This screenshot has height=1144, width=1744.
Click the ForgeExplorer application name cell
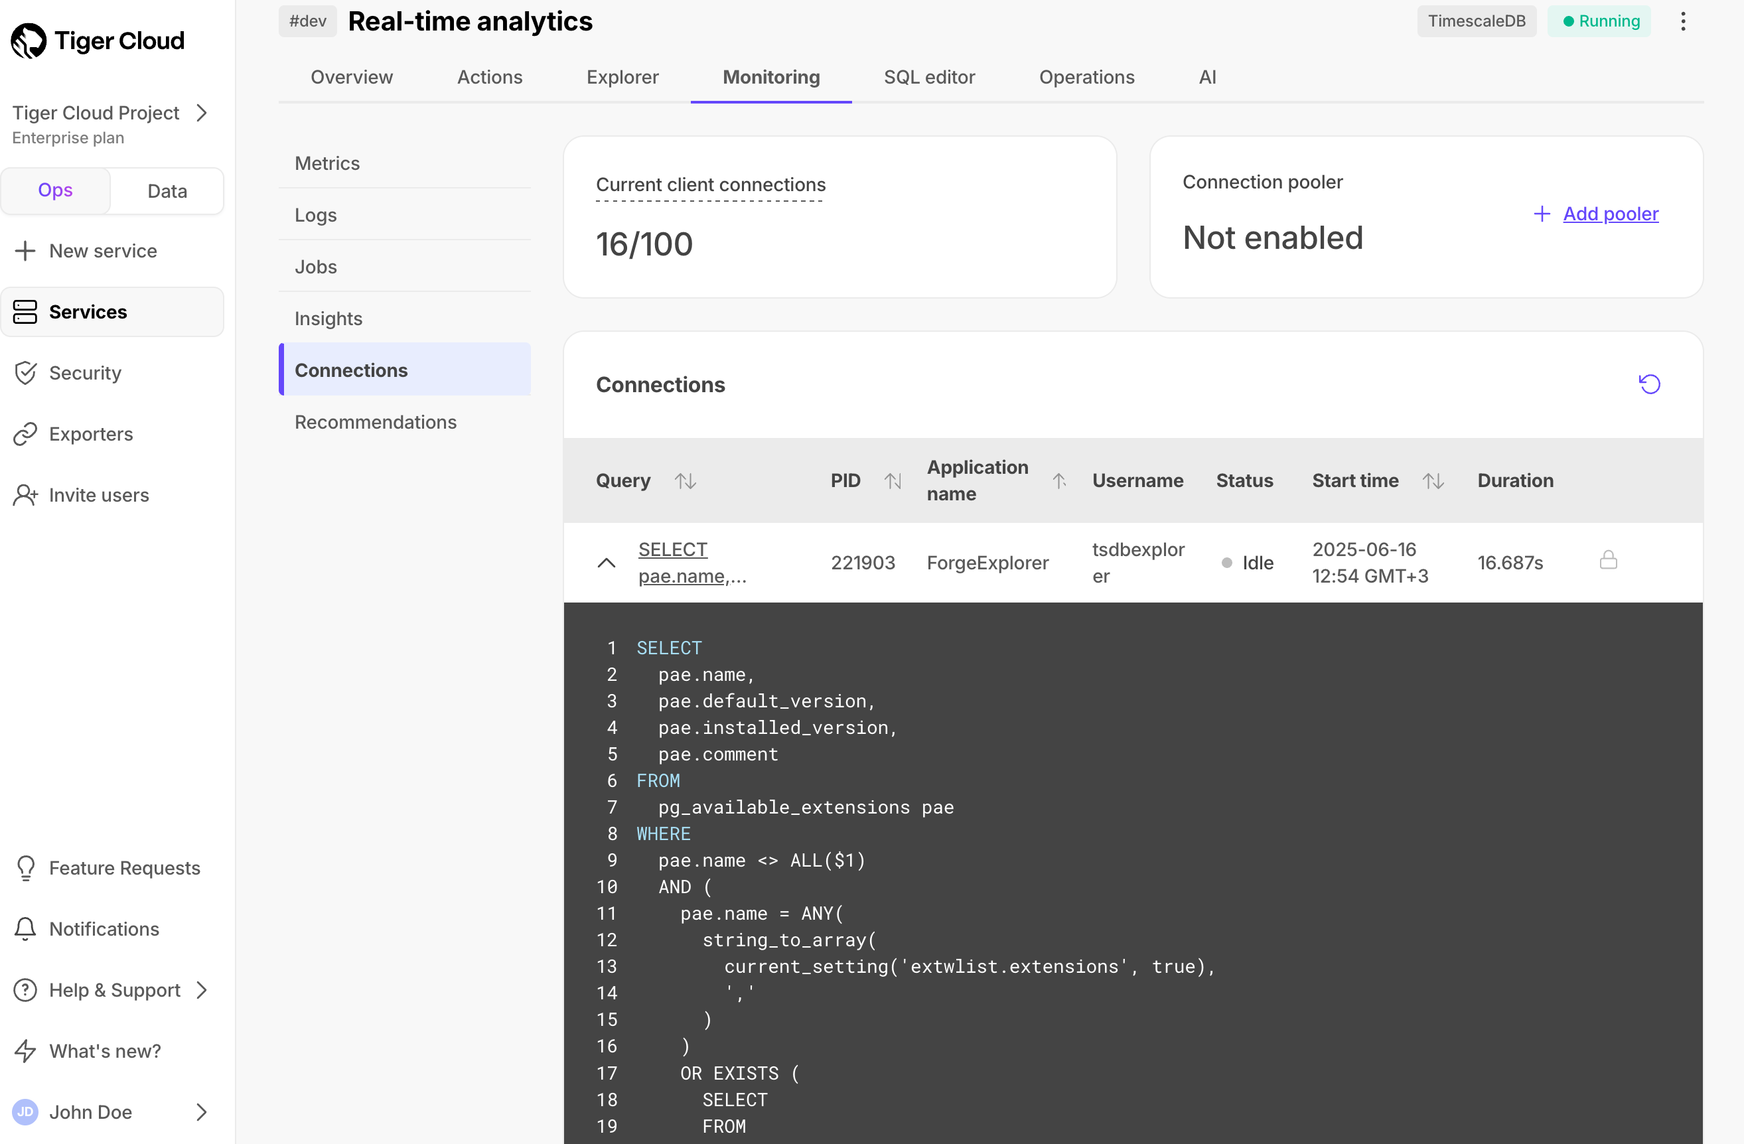coord(987,563)
